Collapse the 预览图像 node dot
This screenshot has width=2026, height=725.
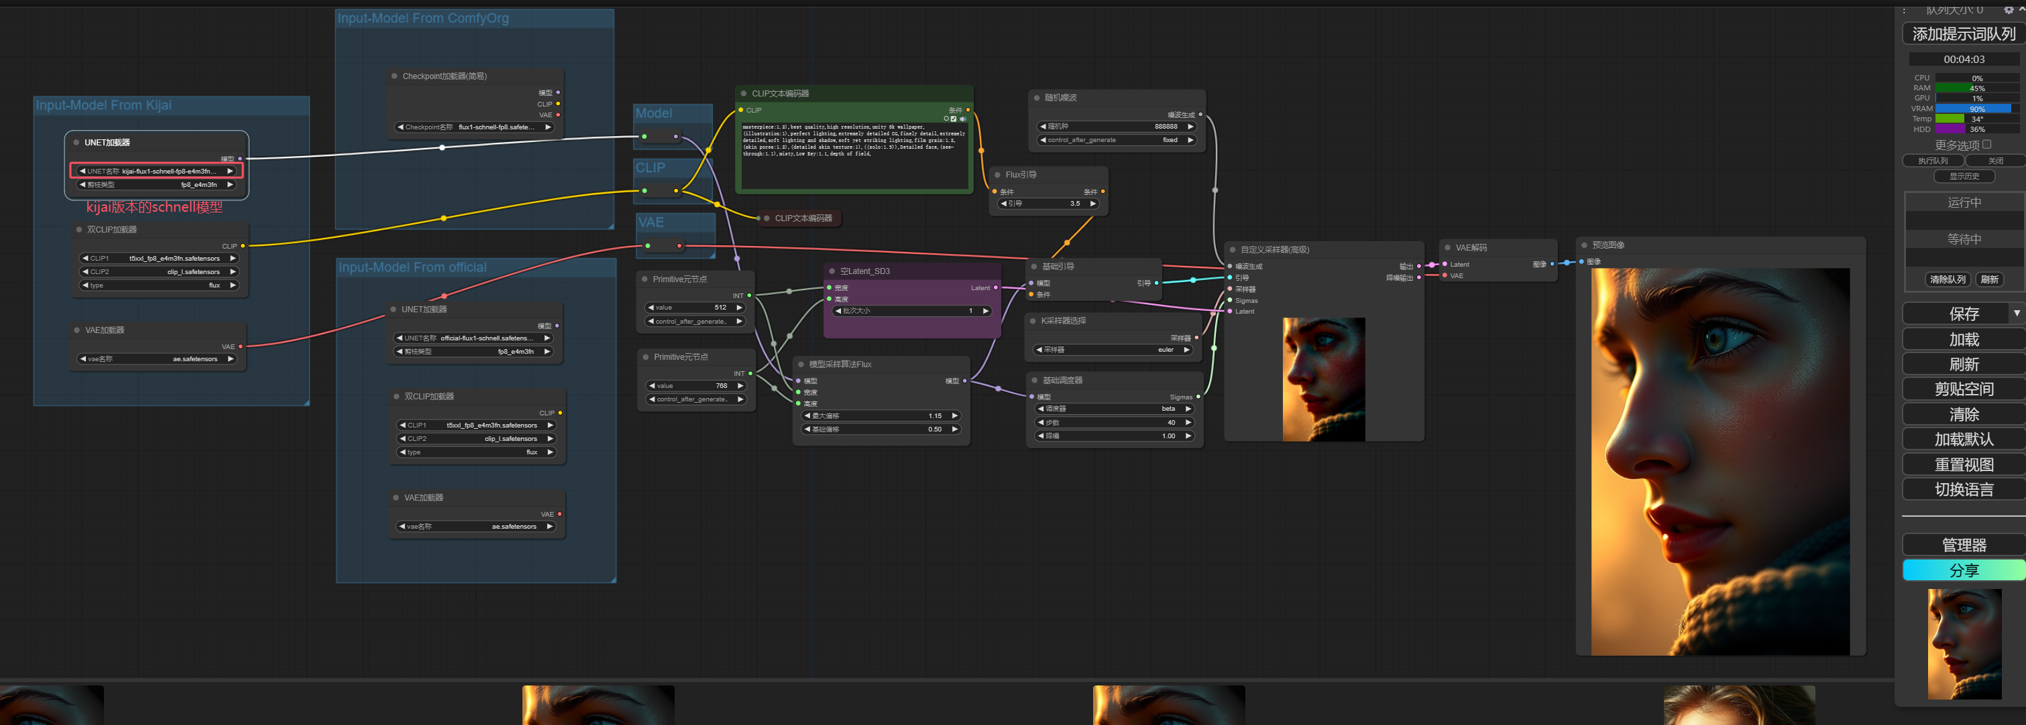[x=1584, y=246]
